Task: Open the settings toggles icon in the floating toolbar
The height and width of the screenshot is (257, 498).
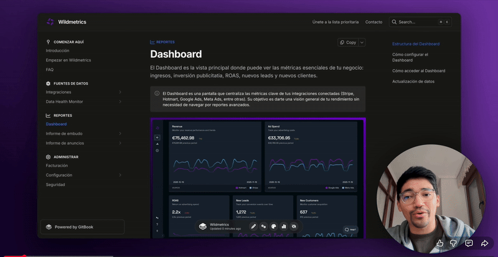Action: (263, 227)
